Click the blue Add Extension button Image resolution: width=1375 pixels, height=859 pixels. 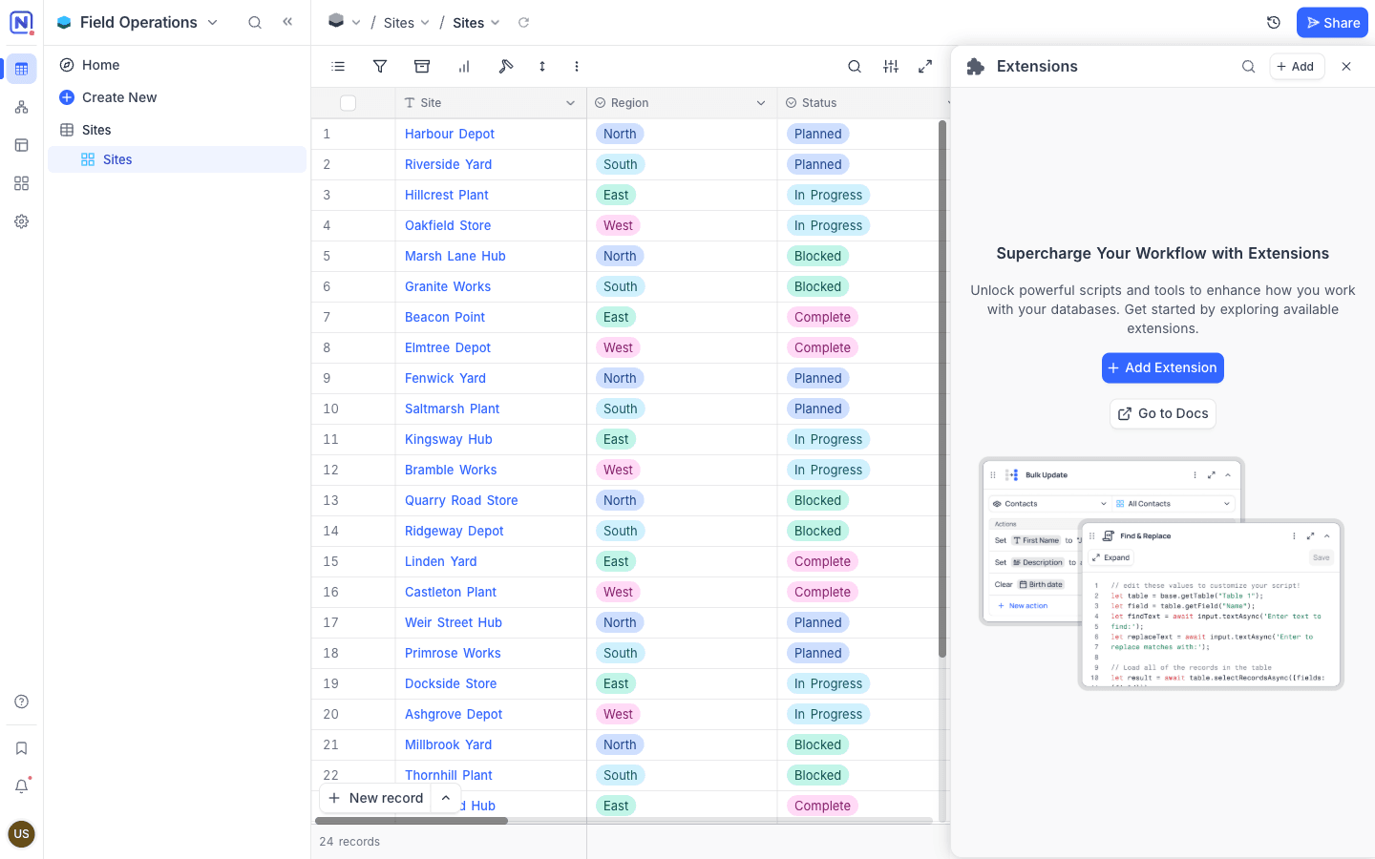(x=1162, y=368)
